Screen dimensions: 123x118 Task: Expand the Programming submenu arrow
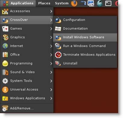point(51,64)
